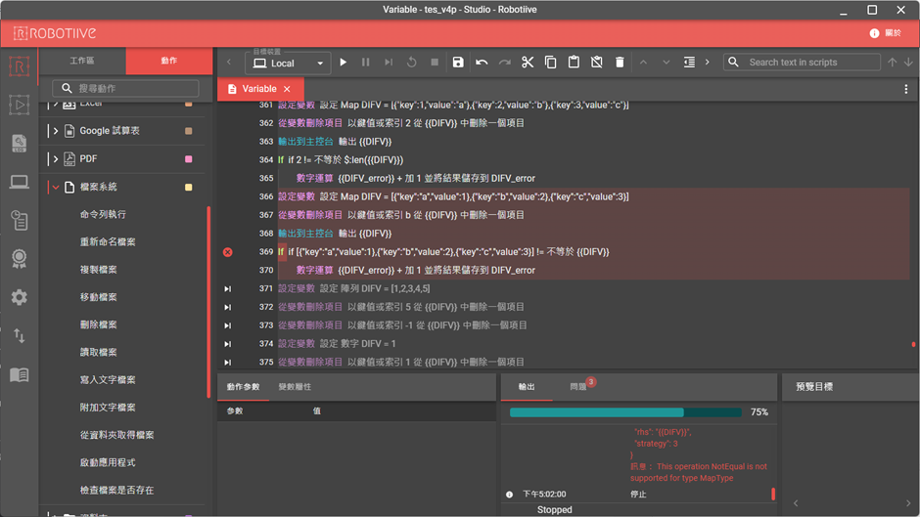
Task: Select the 命令列執行 action
Action: pos(103,215)
